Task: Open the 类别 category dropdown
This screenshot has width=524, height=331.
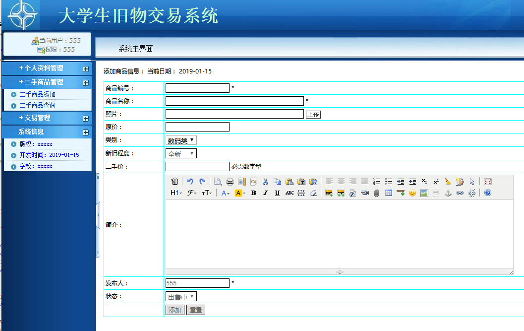Action: point(181,140)
